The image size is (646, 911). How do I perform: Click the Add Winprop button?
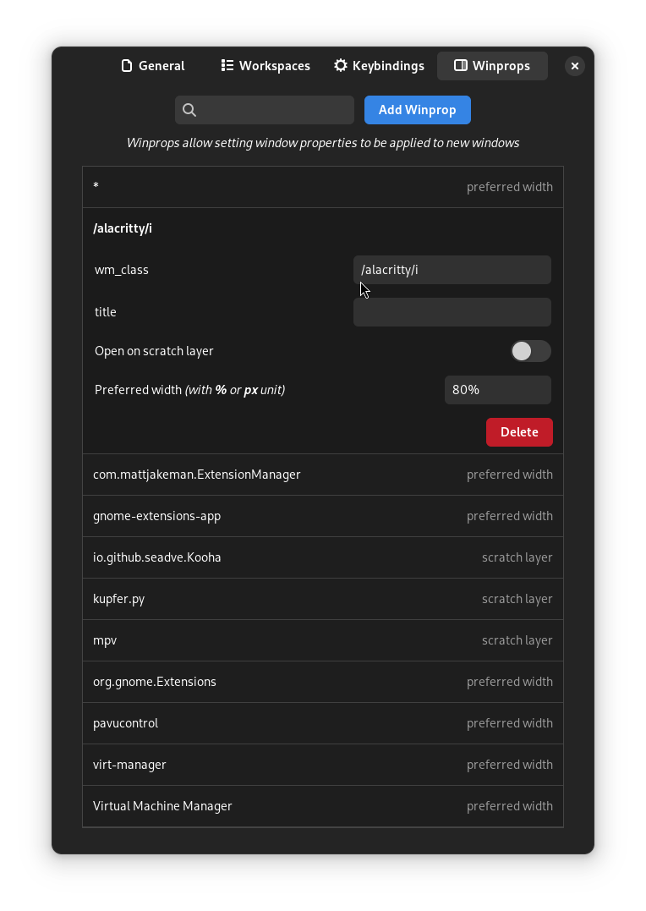tap(417, 110)
